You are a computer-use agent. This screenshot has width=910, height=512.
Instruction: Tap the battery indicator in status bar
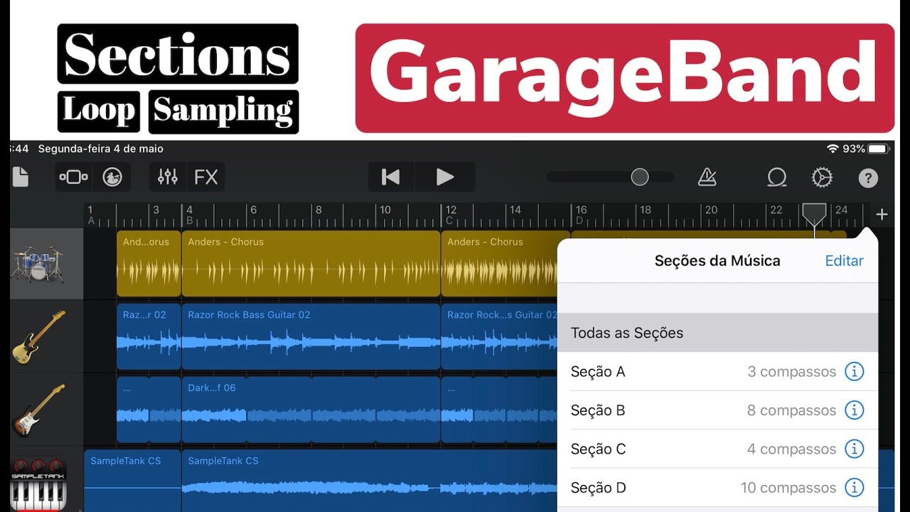pyautogui.click(x=878, y=149)
